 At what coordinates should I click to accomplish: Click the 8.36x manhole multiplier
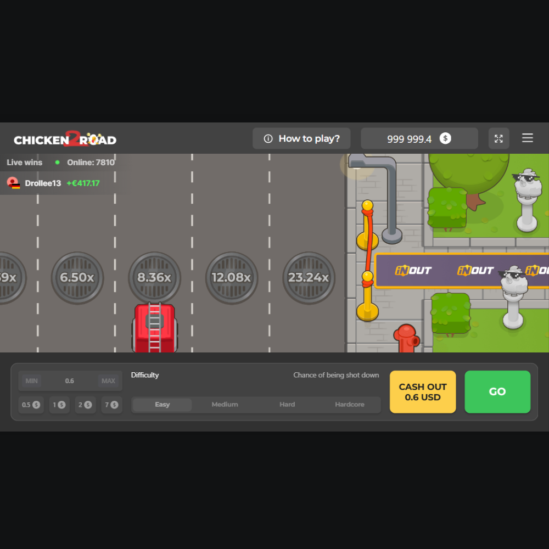click(154, 278)
